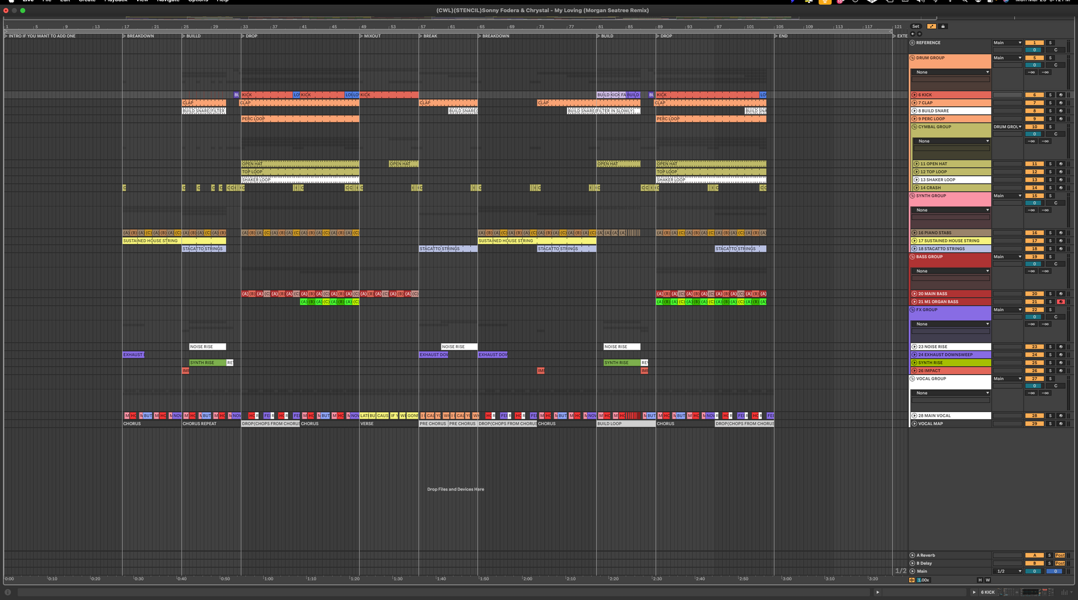The image size is (1078, 600).
Task: Fold the VOCAL GROUP track icon
Action: coord(913,379)
